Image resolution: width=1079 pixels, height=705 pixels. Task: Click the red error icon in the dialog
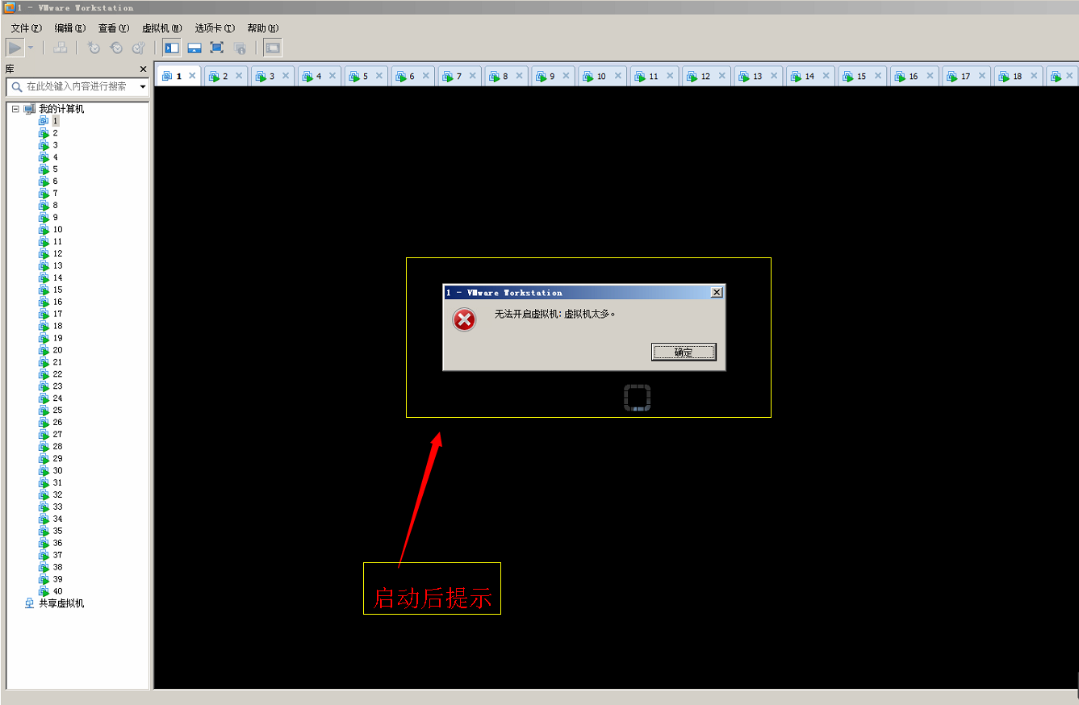pos(464,320)
